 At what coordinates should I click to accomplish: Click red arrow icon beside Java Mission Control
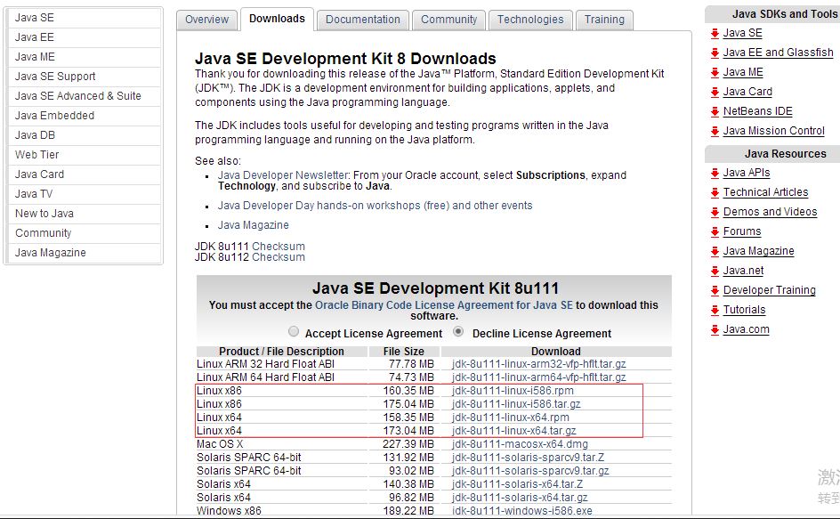click(715, 132)
